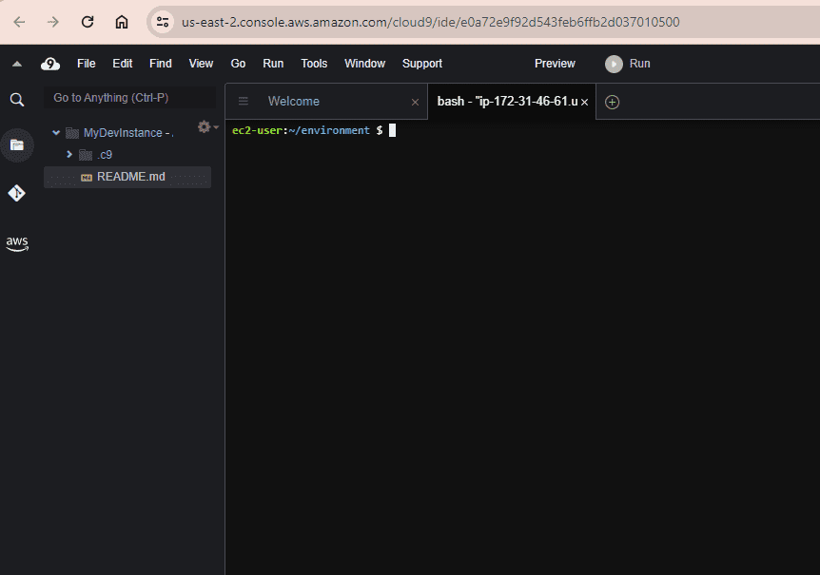
Task: Click the browser back arrow
Action: pos(19,22)
